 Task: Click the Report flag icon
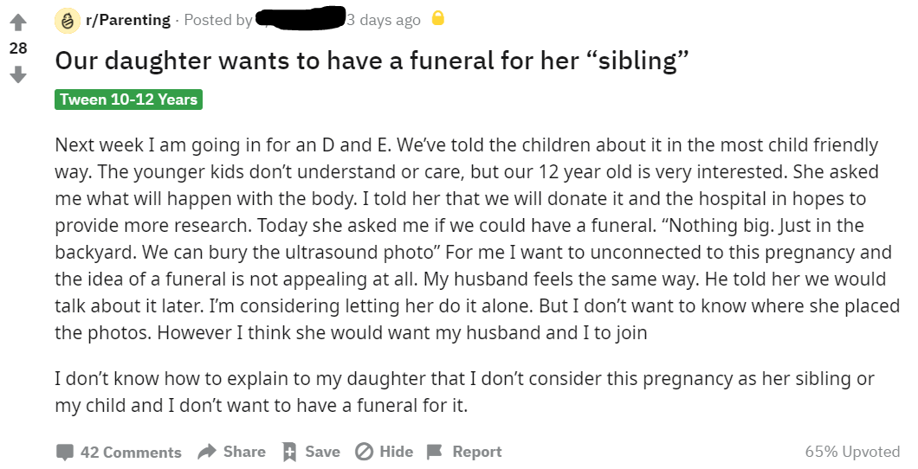(435, 452)
